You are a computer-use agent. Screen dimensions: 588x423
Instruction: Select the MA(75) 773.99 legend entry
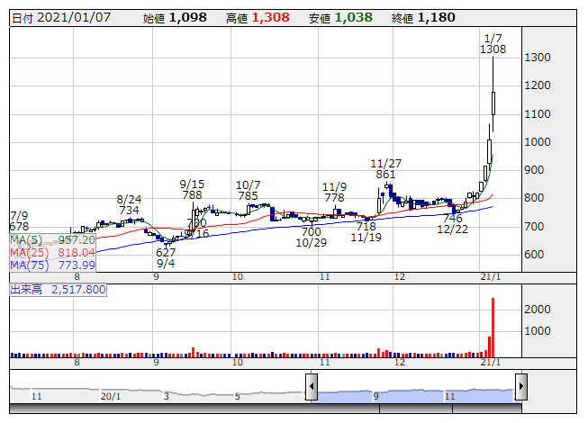click(52, 265)
